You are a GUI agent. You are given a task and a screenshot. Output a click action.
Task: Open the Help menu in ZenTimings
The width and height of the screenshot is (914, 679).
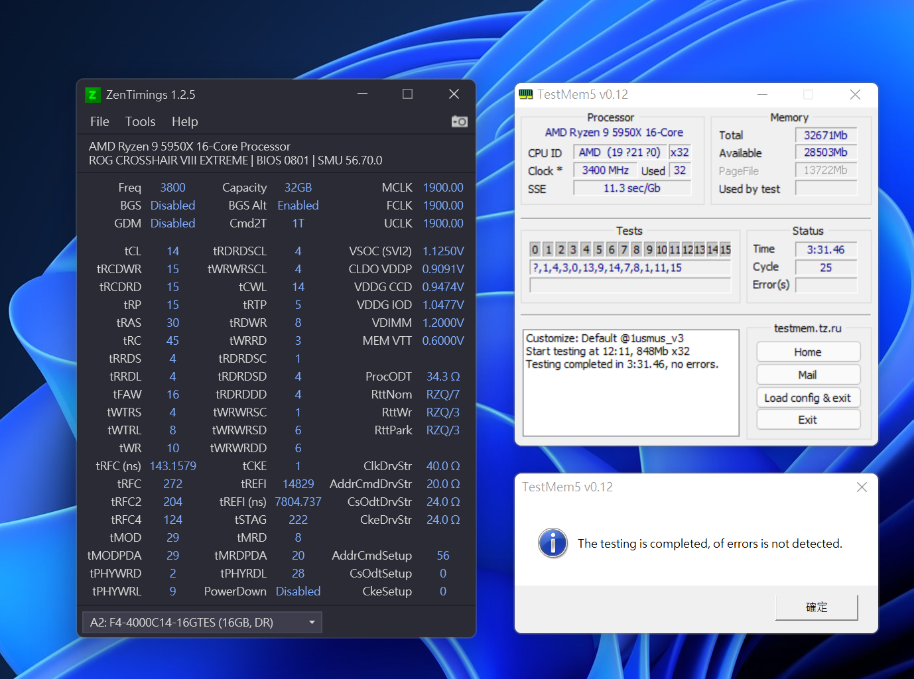[x=184, y=121]
